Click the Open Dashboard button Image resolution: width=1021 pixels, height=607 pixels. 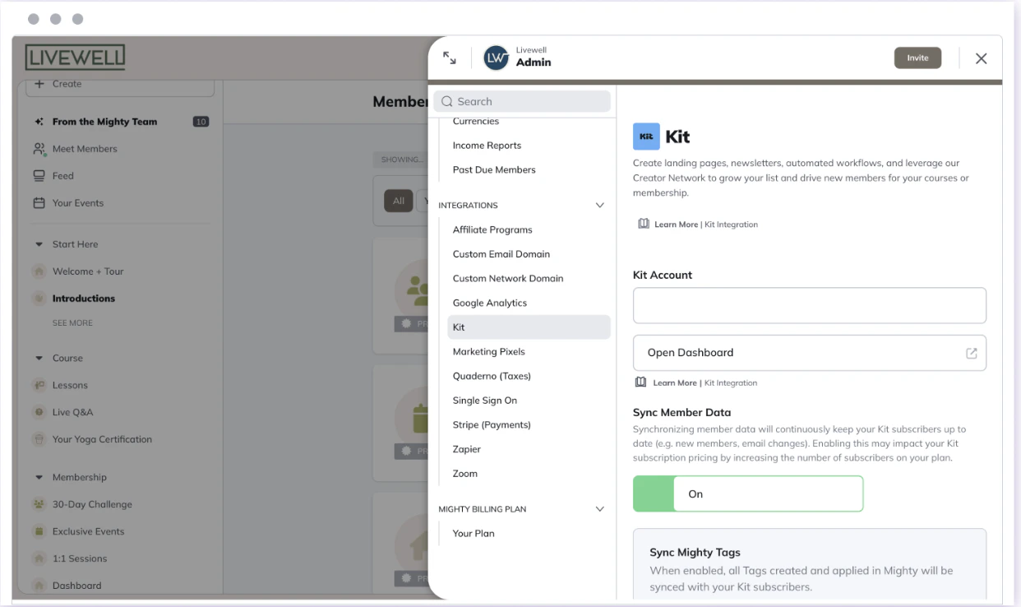click(x=810, y=353)
